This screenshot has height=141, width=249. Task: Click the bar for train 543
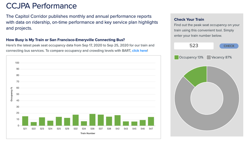pos(126,124)
